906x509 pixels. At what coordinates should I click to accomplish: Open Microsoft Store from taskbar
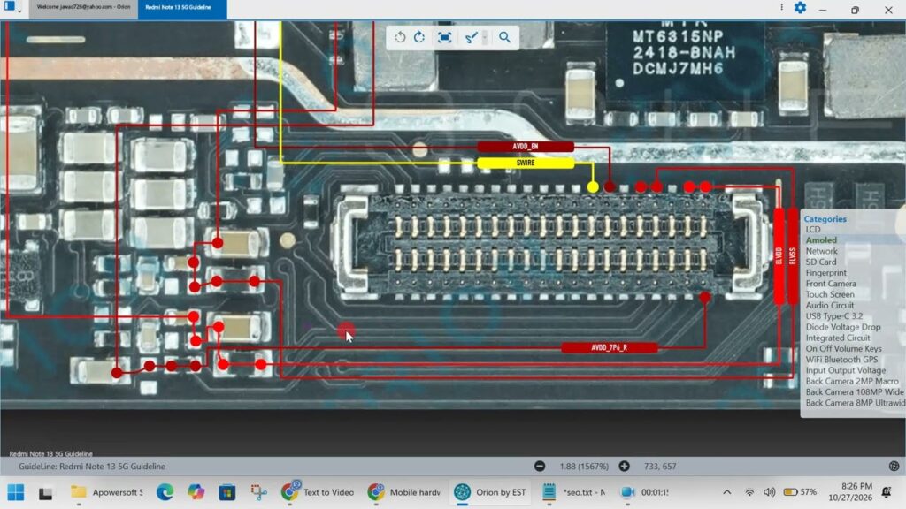227,492
